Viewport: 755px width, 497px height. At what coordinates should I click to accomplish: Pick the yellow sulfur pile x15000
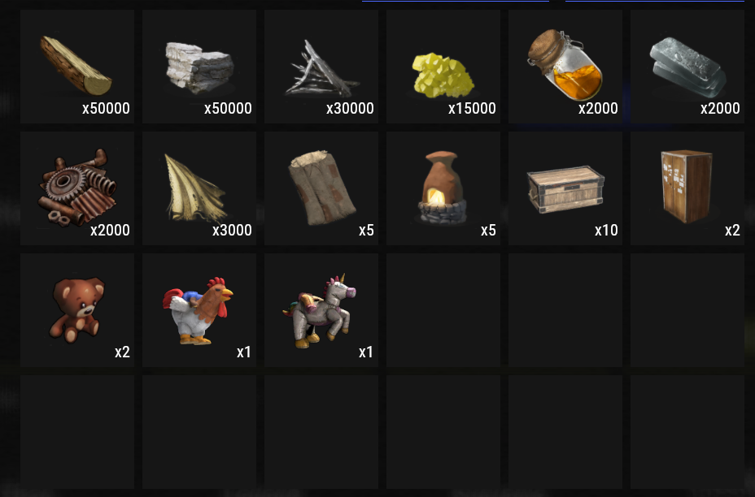click(443, 67)
